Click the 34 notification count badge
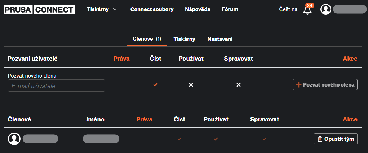Screen dimensions: 368x153 point(309,5)
